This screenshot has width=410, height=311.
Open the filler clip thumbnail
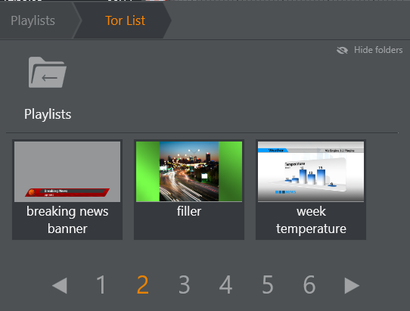[189, 172]
